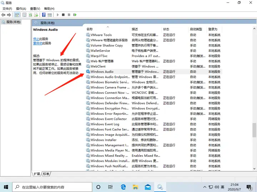The width and height of the screenshot is (257, 192).
Task: Click the Start Service play icon
Action: tap(57, 15)
